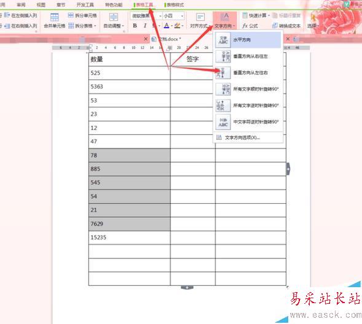
Task: Choose 所有文字逆时针旋转90° option
Action: pyautogui.click(x=248, y=106)
